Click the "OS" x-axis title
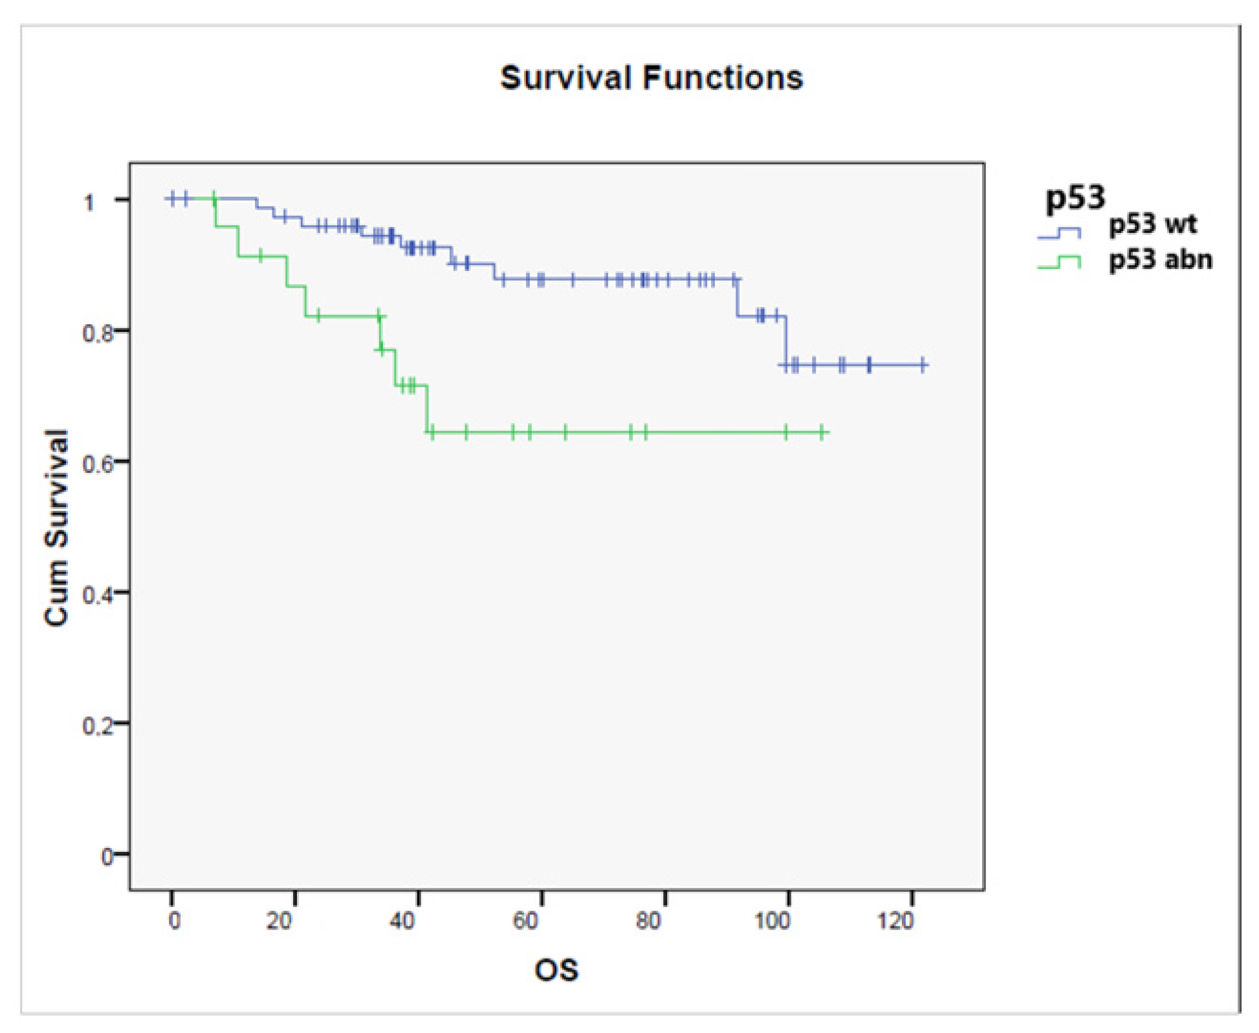1259x1033 pixels. pyautogui.click(x=556, y=970)
